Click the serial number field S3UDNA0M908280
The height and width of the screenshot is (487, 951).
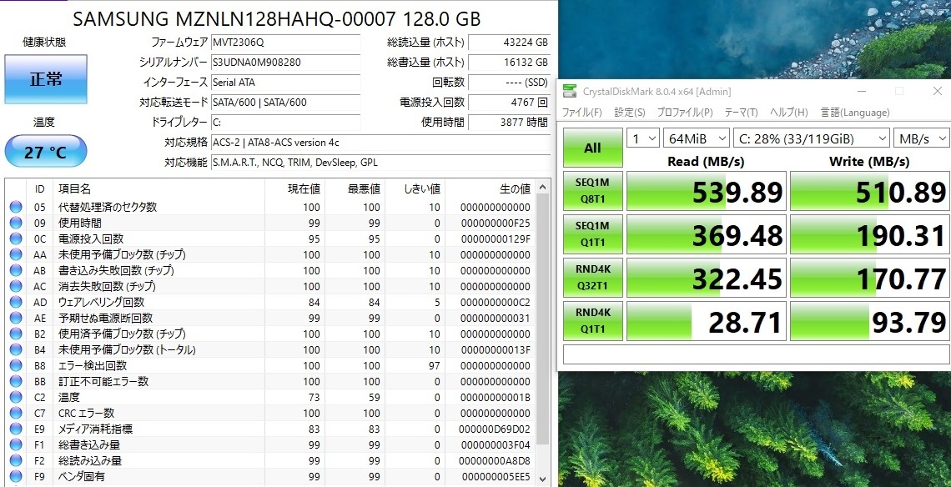[x=285, y=63]
